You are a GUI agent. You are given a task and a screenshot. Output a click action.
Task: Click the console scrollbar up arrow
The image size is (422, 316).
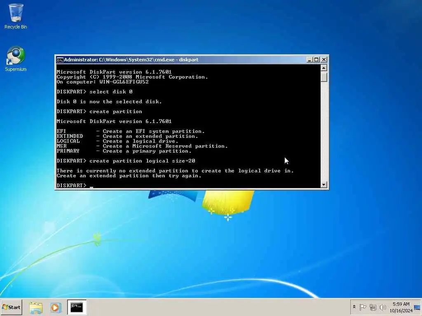tap(324, 68)
